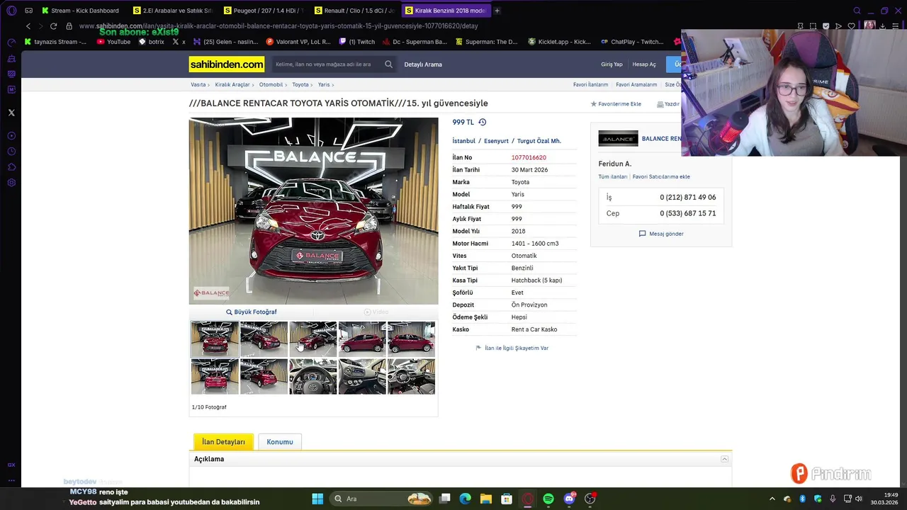Screen dimensions: 907x510
Task: Click the Giriş Yap link
Action: pos(612,64)
